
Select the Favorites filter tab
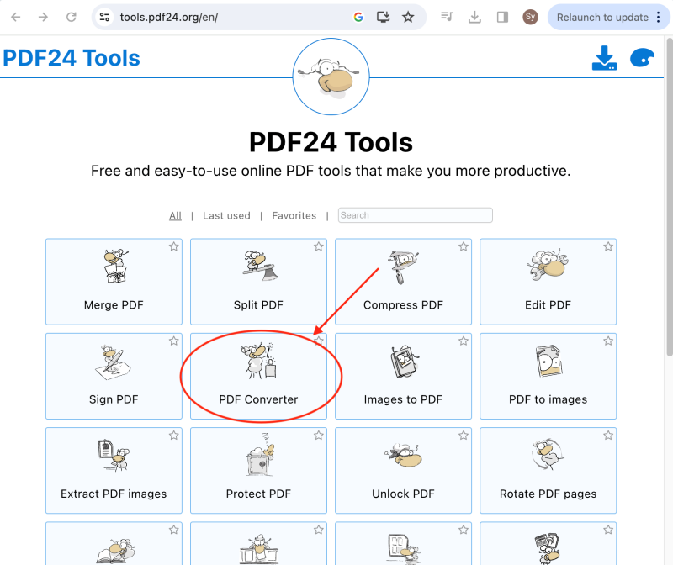point(294,215)
